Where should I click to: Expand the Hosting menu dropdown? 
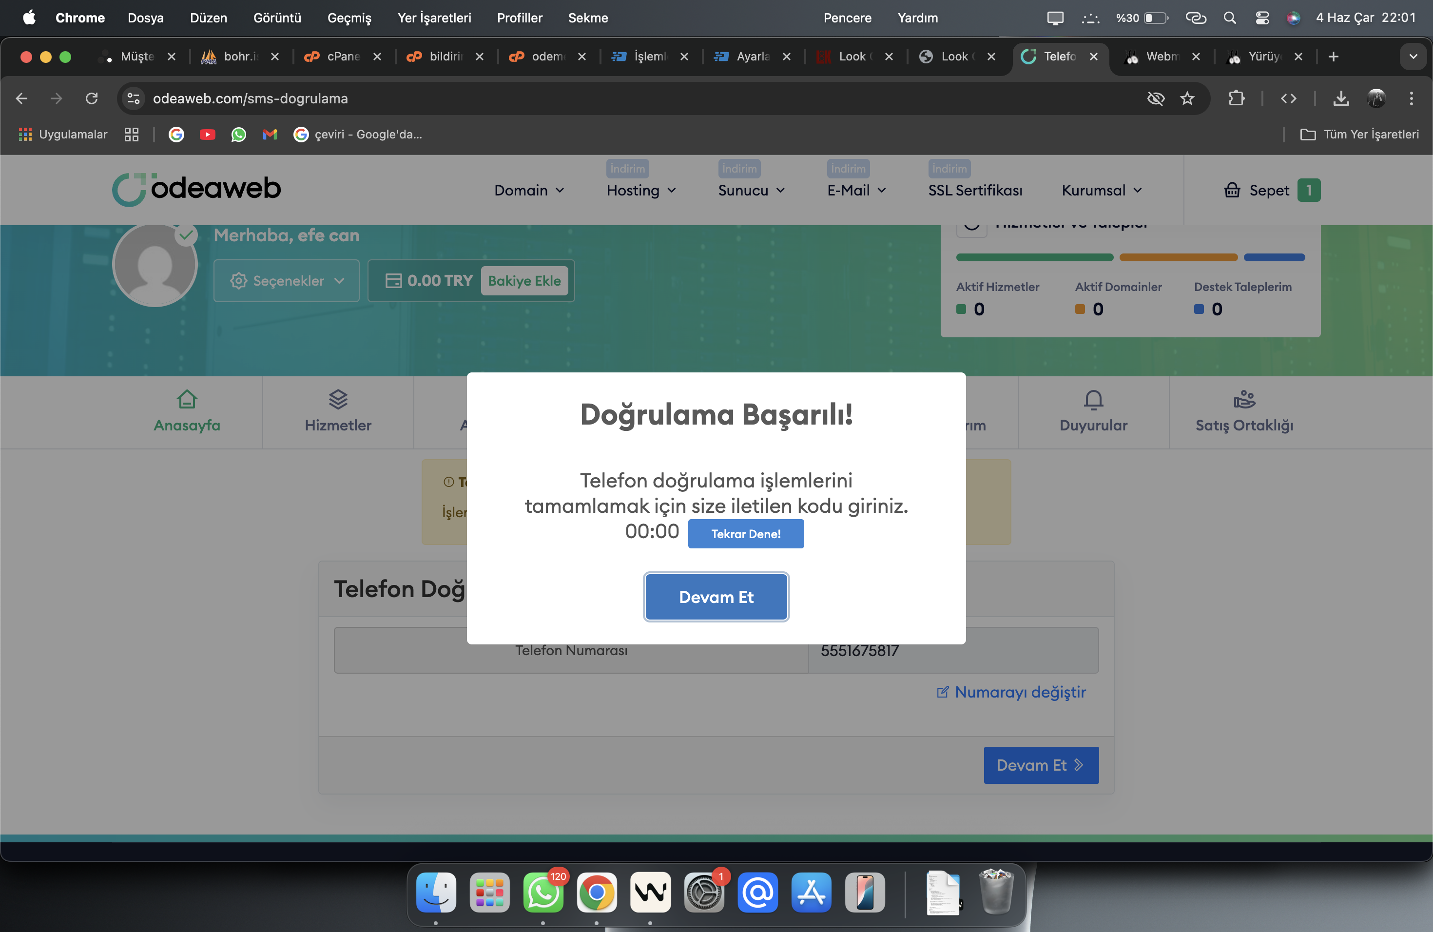tap(641, 190)
